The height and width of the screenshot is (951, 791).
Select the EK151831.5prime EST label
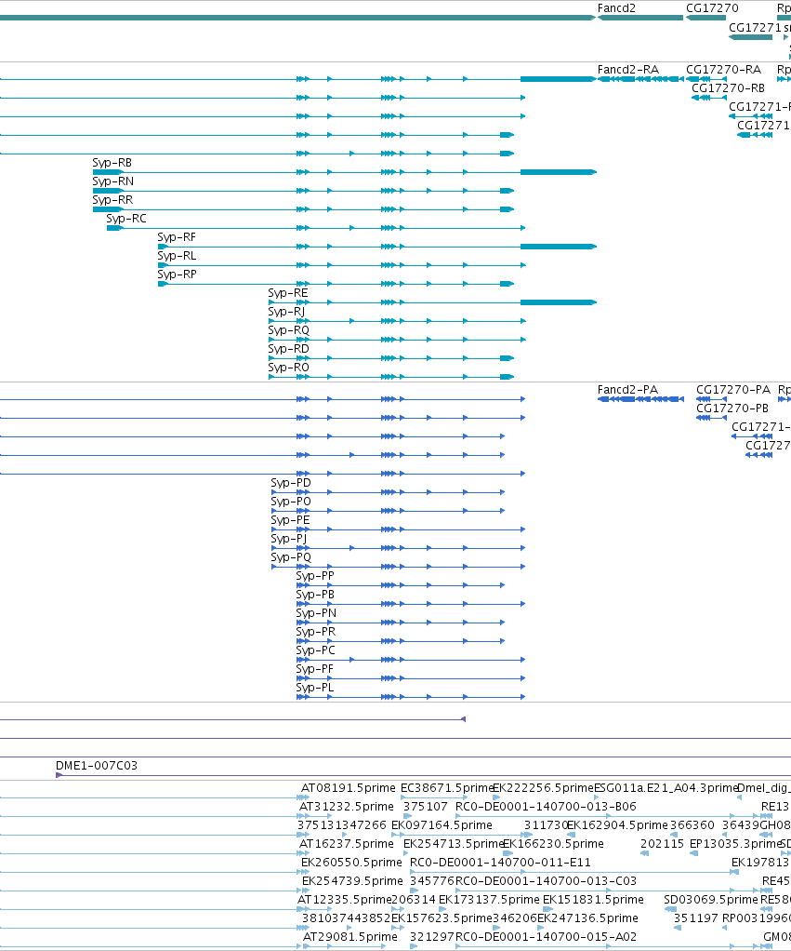click(593, 900)
